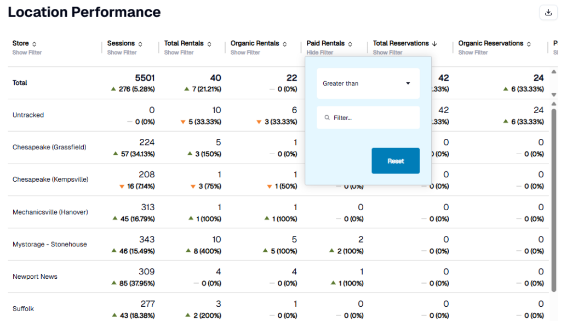Click the Total Rentals header
This screenshot has width=561, height=321.
(x=184, y=43)
